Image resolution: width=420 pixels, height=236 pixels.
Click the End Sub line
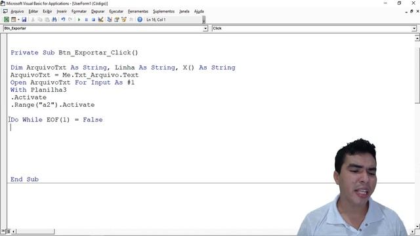[24, 179]
